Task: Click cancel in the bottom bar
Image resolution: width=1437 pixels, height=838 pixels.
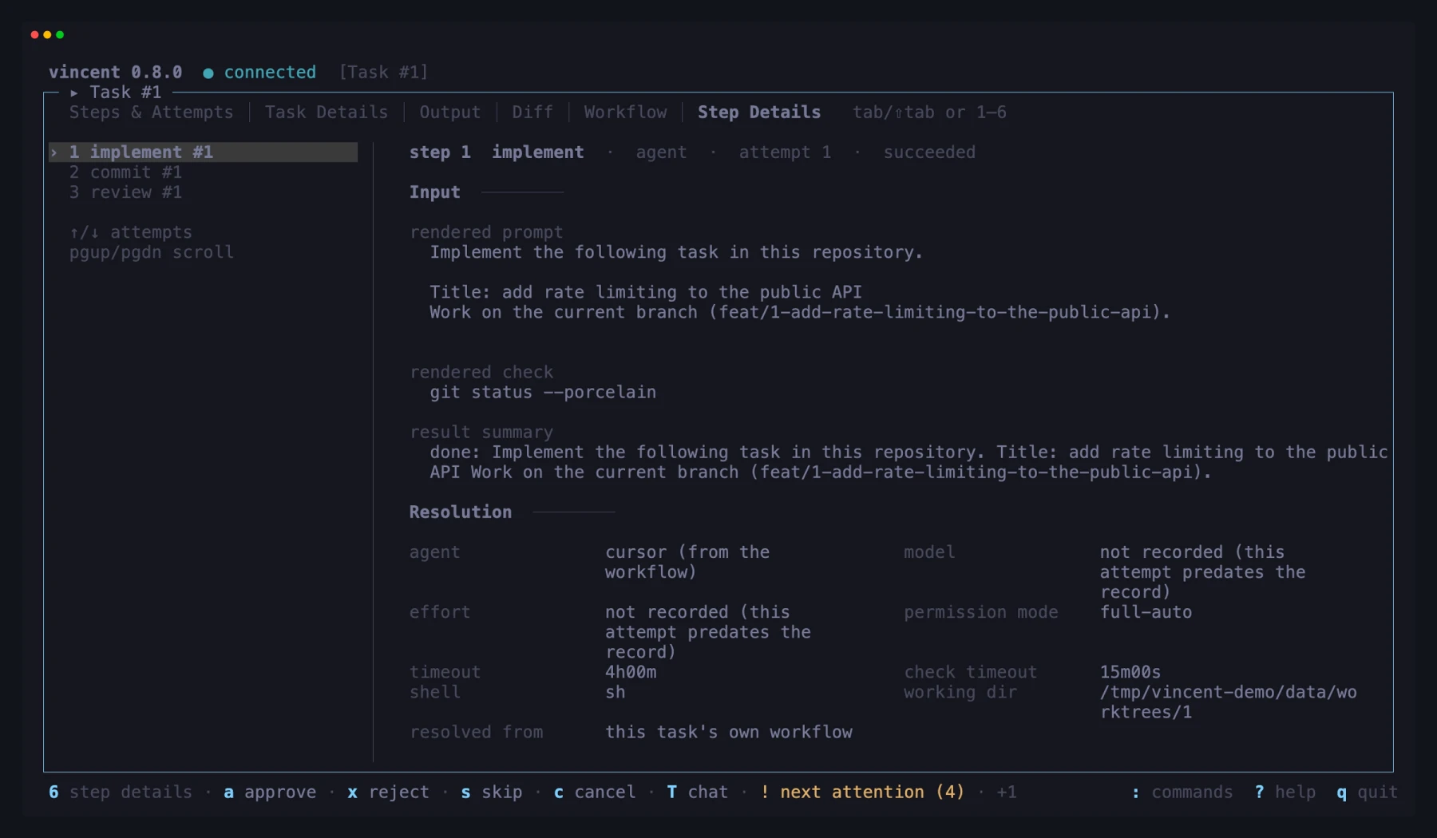Action: pyautogui.click(x=595, y=792)
